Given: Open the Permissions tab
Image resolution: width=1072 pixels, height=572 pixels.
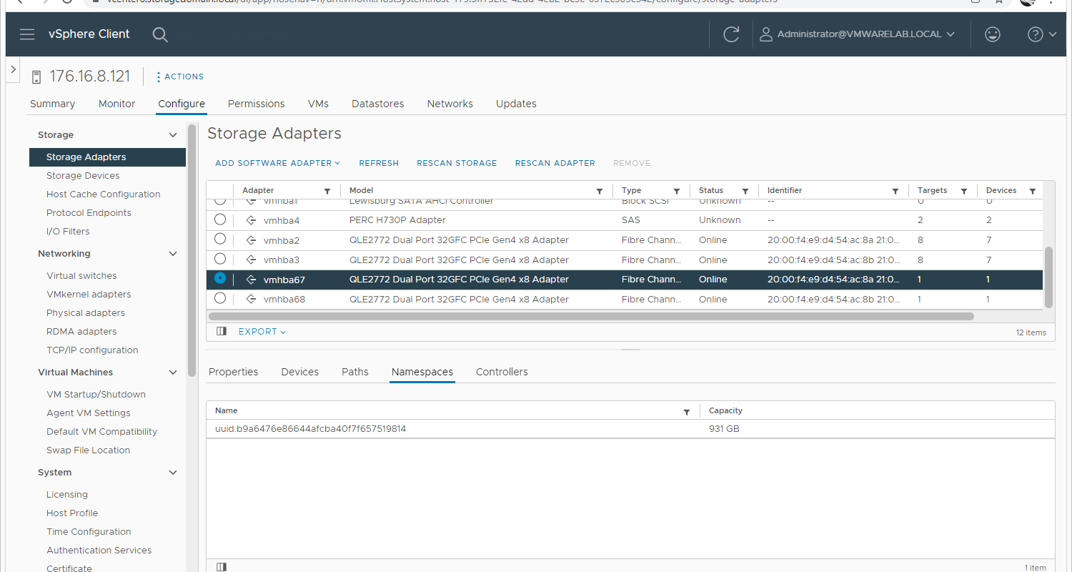Looking at the screenshot, I should click(257, 104).
